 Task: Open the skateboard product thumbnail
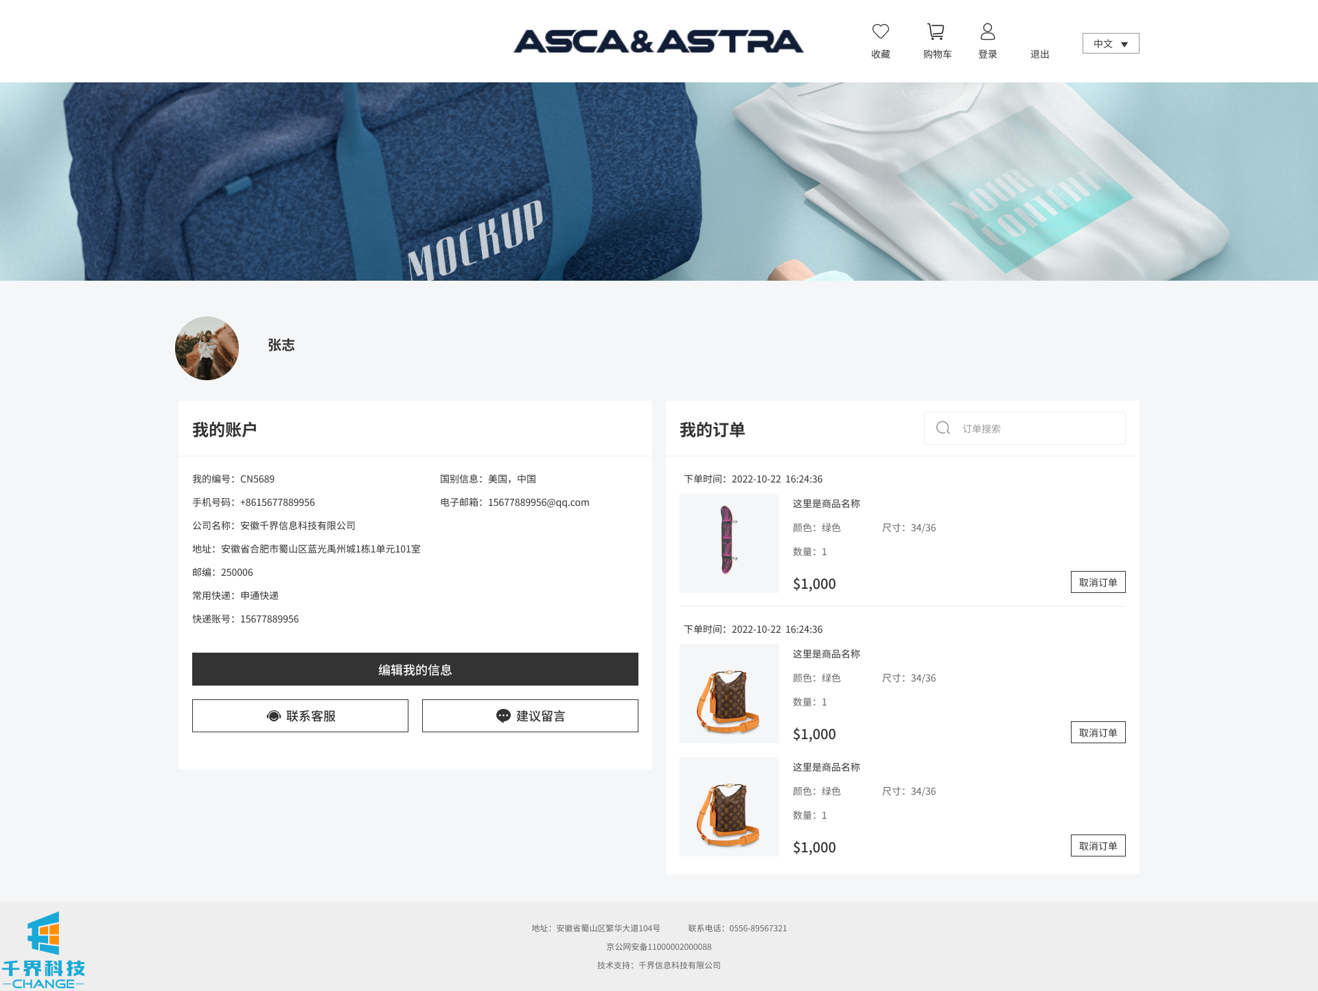point(729,543)
